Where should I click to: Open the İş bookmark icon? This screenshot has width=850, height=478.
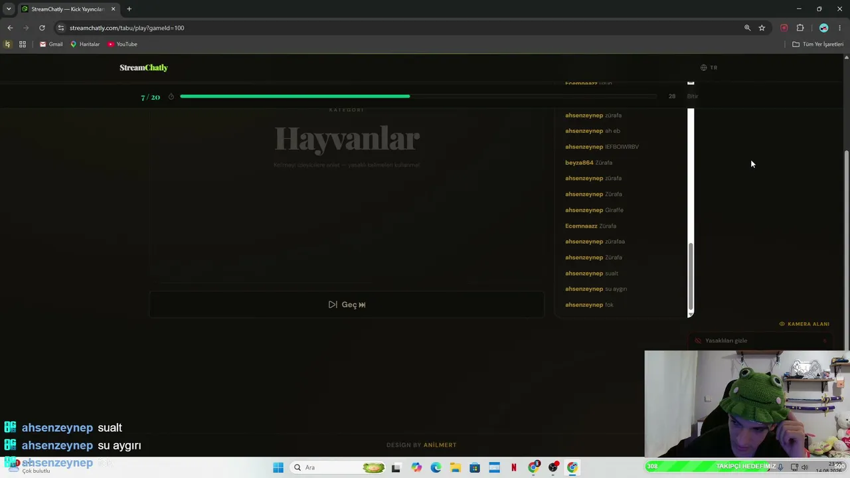(8, 44)
